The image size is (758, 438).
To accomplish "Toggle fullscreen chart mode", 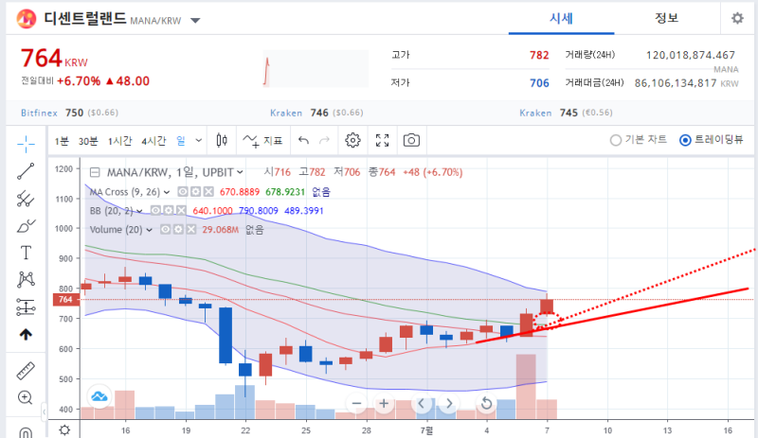I will (383, 141).
